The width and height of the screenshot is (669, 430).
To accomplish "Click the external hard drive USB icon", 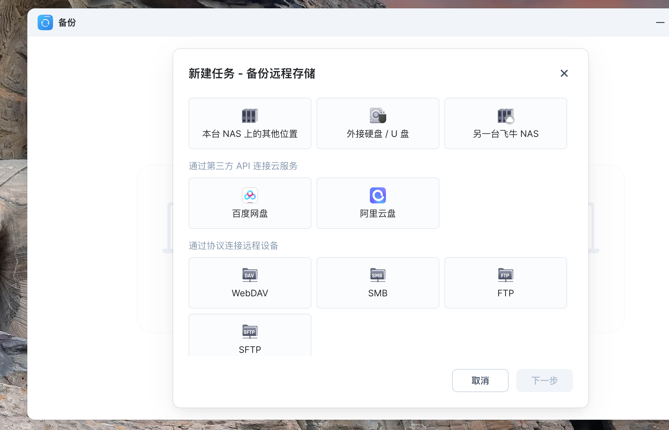I will [x=378, y=116].
